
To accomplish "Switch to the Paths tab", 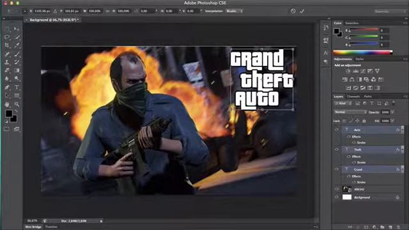I will point(368,96).
